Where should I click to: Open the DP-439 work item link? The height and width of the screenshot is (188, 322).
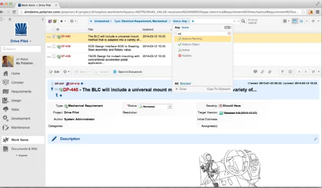(x=66, y=46)
